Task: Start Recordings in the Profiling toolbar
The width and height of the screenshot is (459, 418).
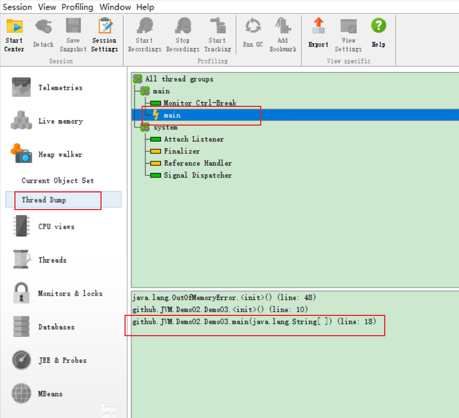Action: tap(144, 35)
